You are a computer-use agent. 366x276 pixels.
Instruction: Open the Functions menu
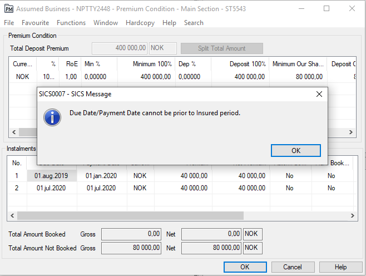71,23
